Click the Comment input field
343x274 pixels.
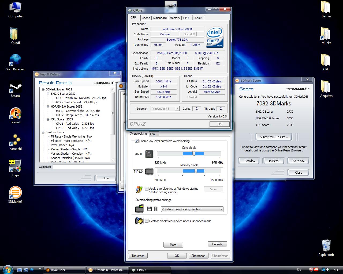(x=84, y=167)
